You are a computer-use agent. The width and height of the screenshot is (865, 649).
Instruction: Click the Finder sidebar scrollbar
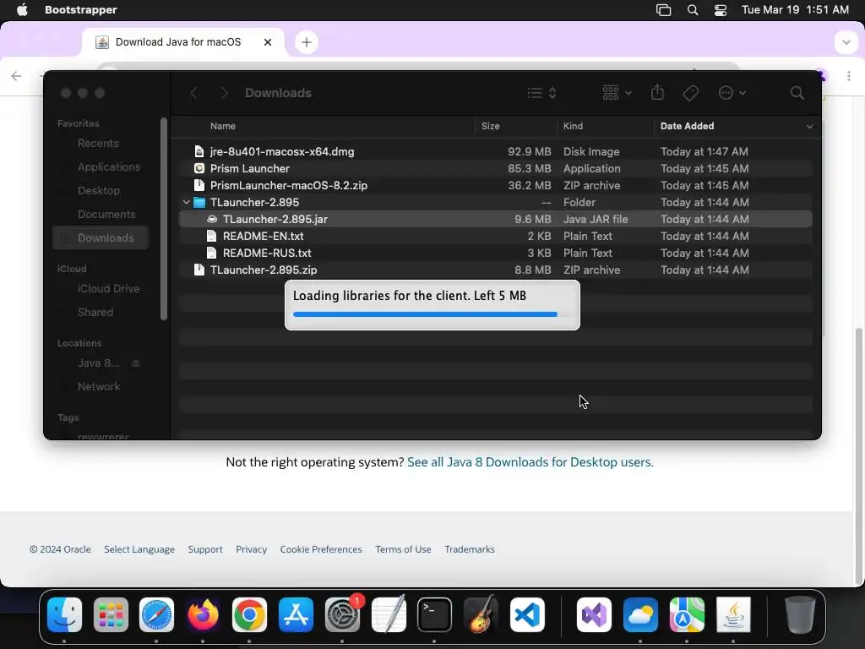[164, 219]
